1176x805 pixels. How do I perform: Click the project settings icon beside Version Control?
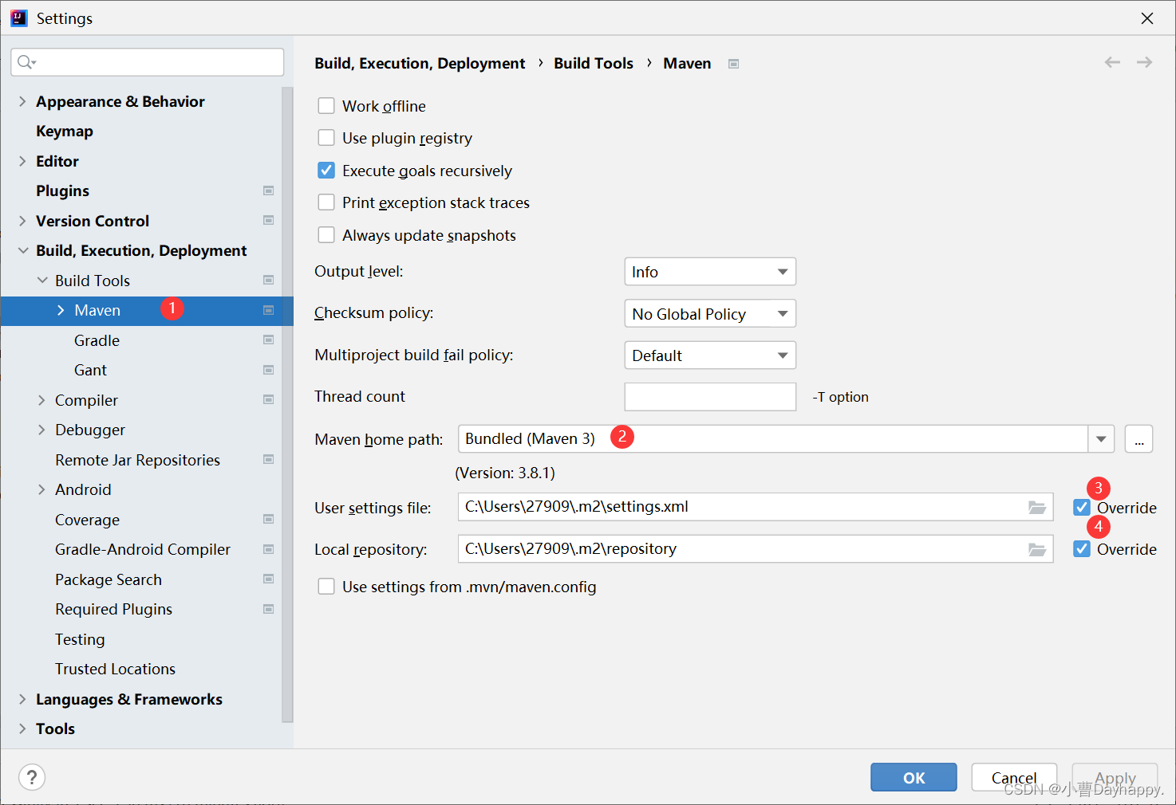coord(269,220)
